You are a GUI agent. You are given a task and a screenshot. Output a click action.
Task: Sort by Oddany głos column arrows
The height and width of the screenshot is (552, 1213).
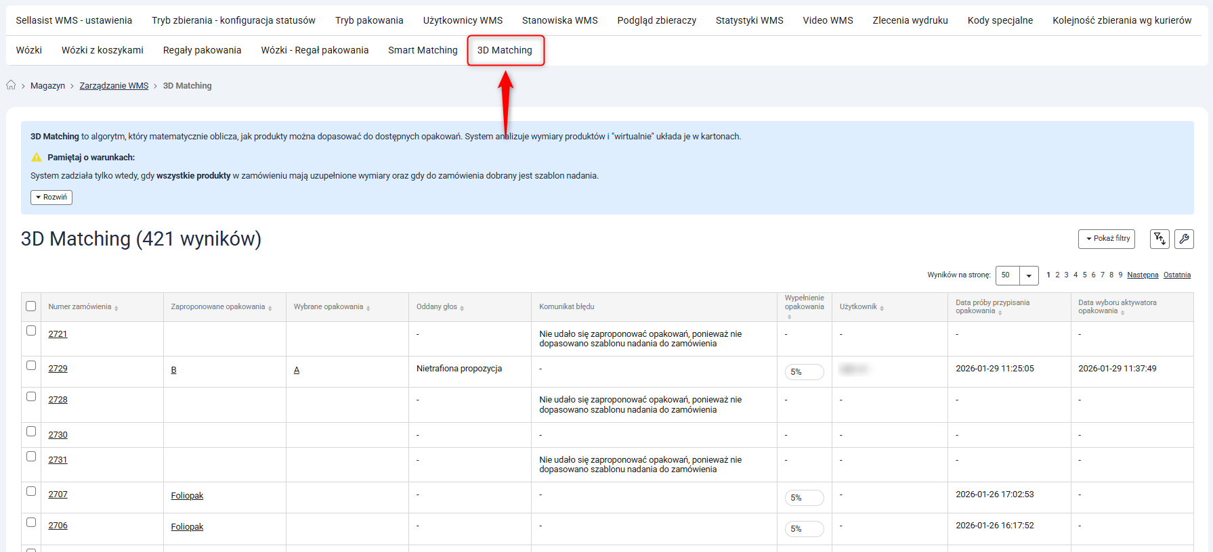click(x=462, y=308)
